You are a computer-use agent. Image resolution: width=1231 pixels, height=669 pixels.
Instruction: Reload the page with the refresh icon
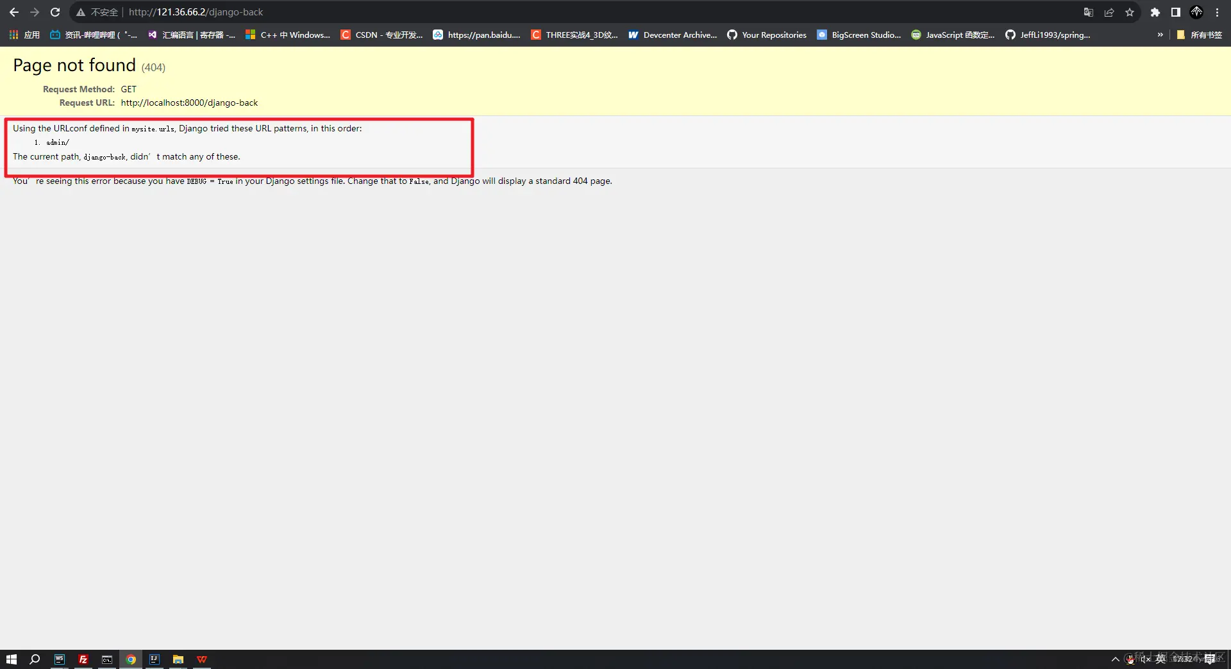click(55, 12)
